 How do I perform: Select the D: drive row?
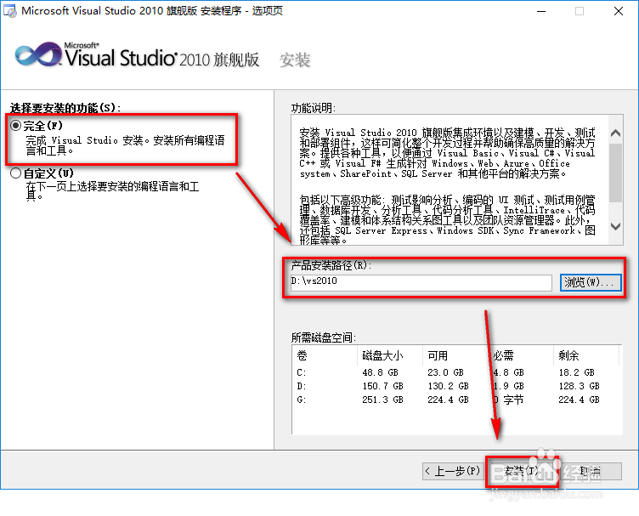pyautogui.click(x=456, y=386)
